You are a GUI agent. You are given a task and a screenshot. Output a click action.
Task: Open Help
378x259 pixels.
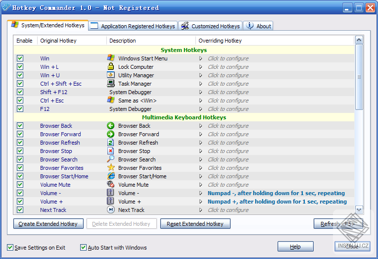coord(295,247)
